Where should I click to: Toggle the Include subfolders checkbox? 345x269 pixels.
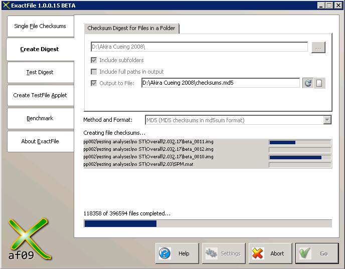(94, 60)
